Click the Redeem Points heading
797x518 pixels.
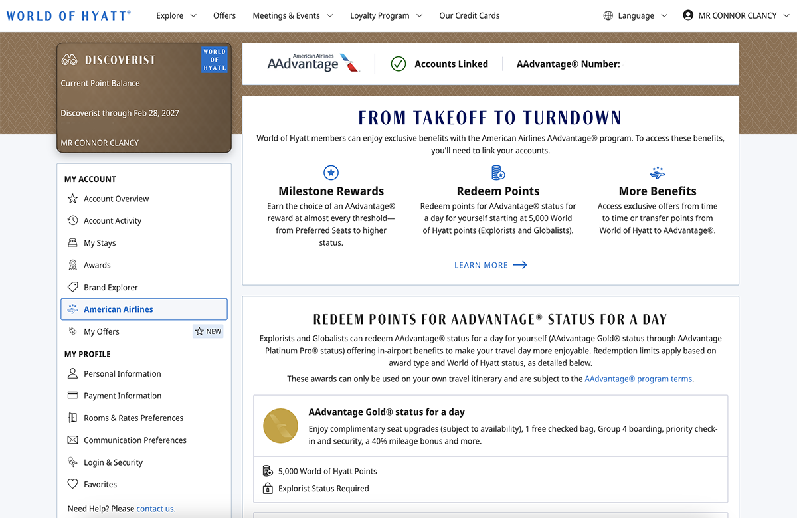tap(498, 191)
